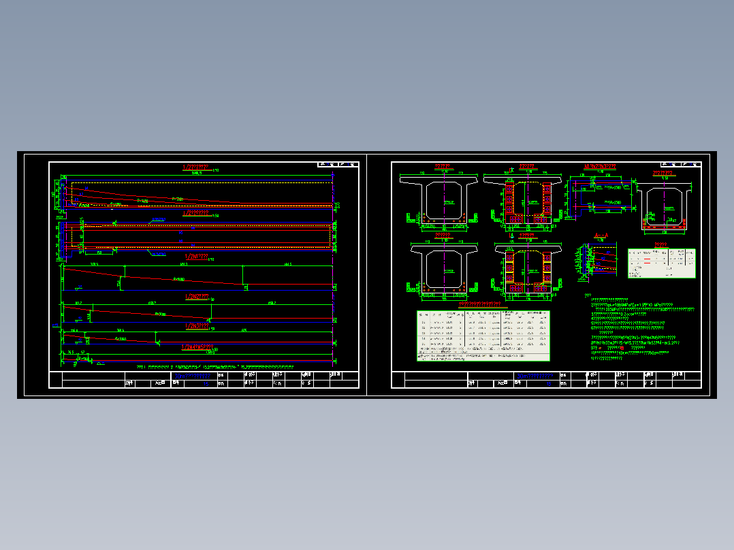Pick the A--A anchorage detail drawing
This screenshot has width=734, height=550.
point(596,262)
